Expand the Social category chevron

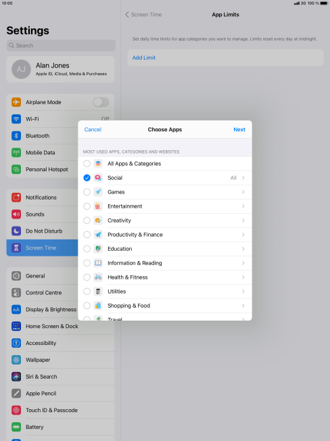pyautogui.click(x=243, y=178)
